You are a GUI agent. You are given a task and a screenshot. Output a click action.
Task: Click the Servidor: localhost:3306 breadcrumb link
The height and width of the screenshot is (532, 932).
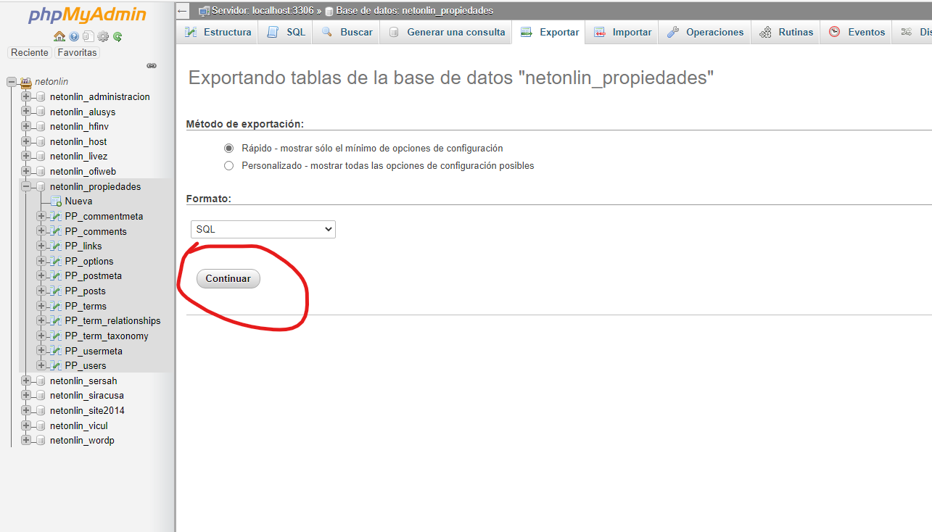263,11
